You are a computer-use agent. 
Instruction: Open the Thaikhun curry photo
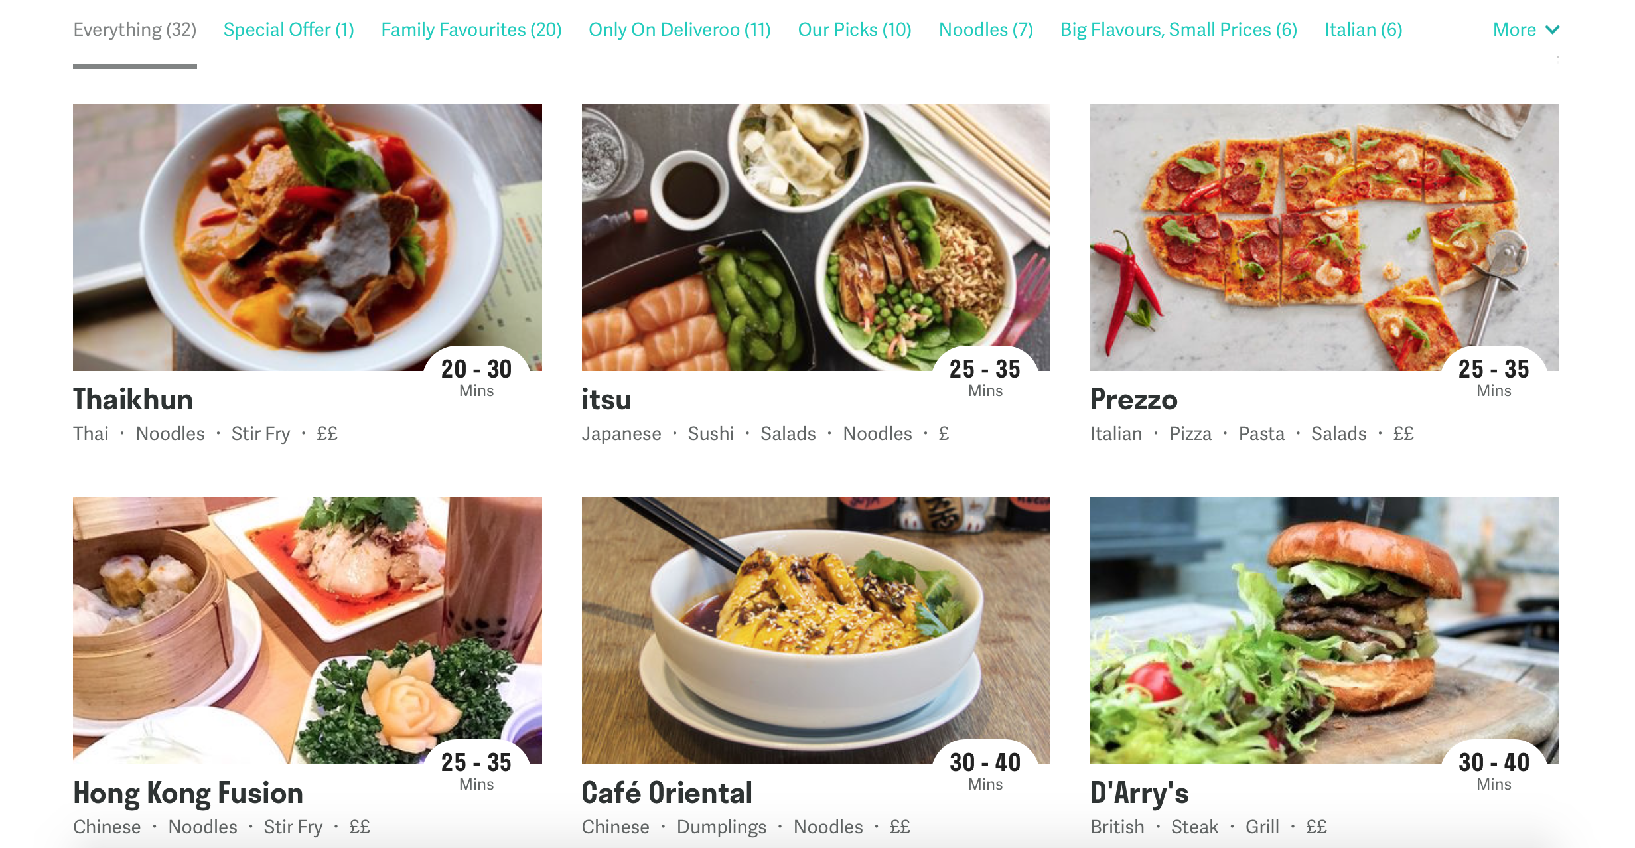[x=307, y=237]
